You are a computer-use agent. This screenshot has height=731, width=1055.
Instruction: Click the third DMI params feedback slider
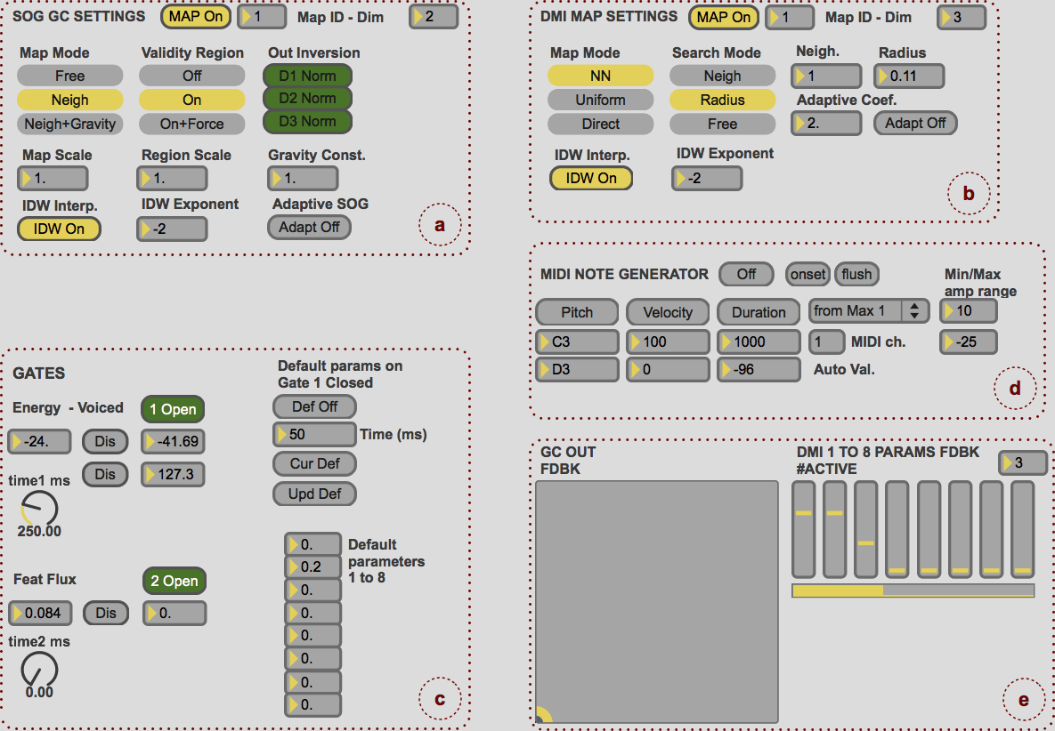click(x=866, y=529)
